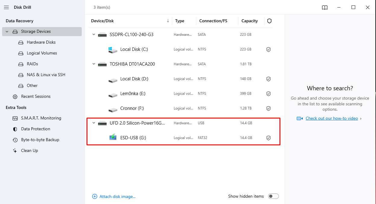Click the S.M.A.R.T. Monitoring icon
The width and height of the screenshot is (376, 204).
click(15, 118)
